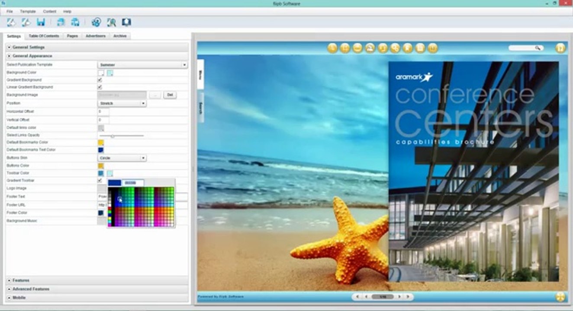This screenshot has width=573, height=311.
Task: Click the round globe publish icon
Action: point(97,22)
